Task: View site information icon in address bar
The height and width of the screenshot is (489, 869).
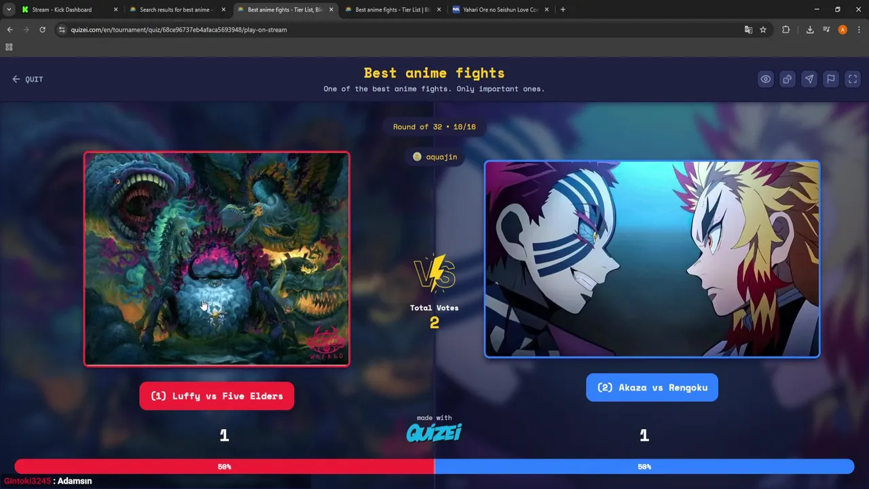Action: tap(62, 30)
